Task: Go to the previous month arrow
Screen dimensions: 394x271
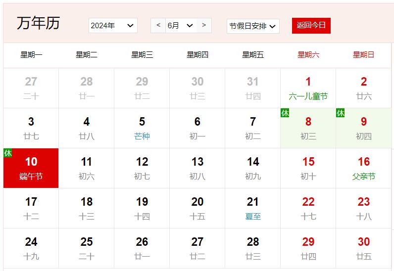Action: (158, 25)
